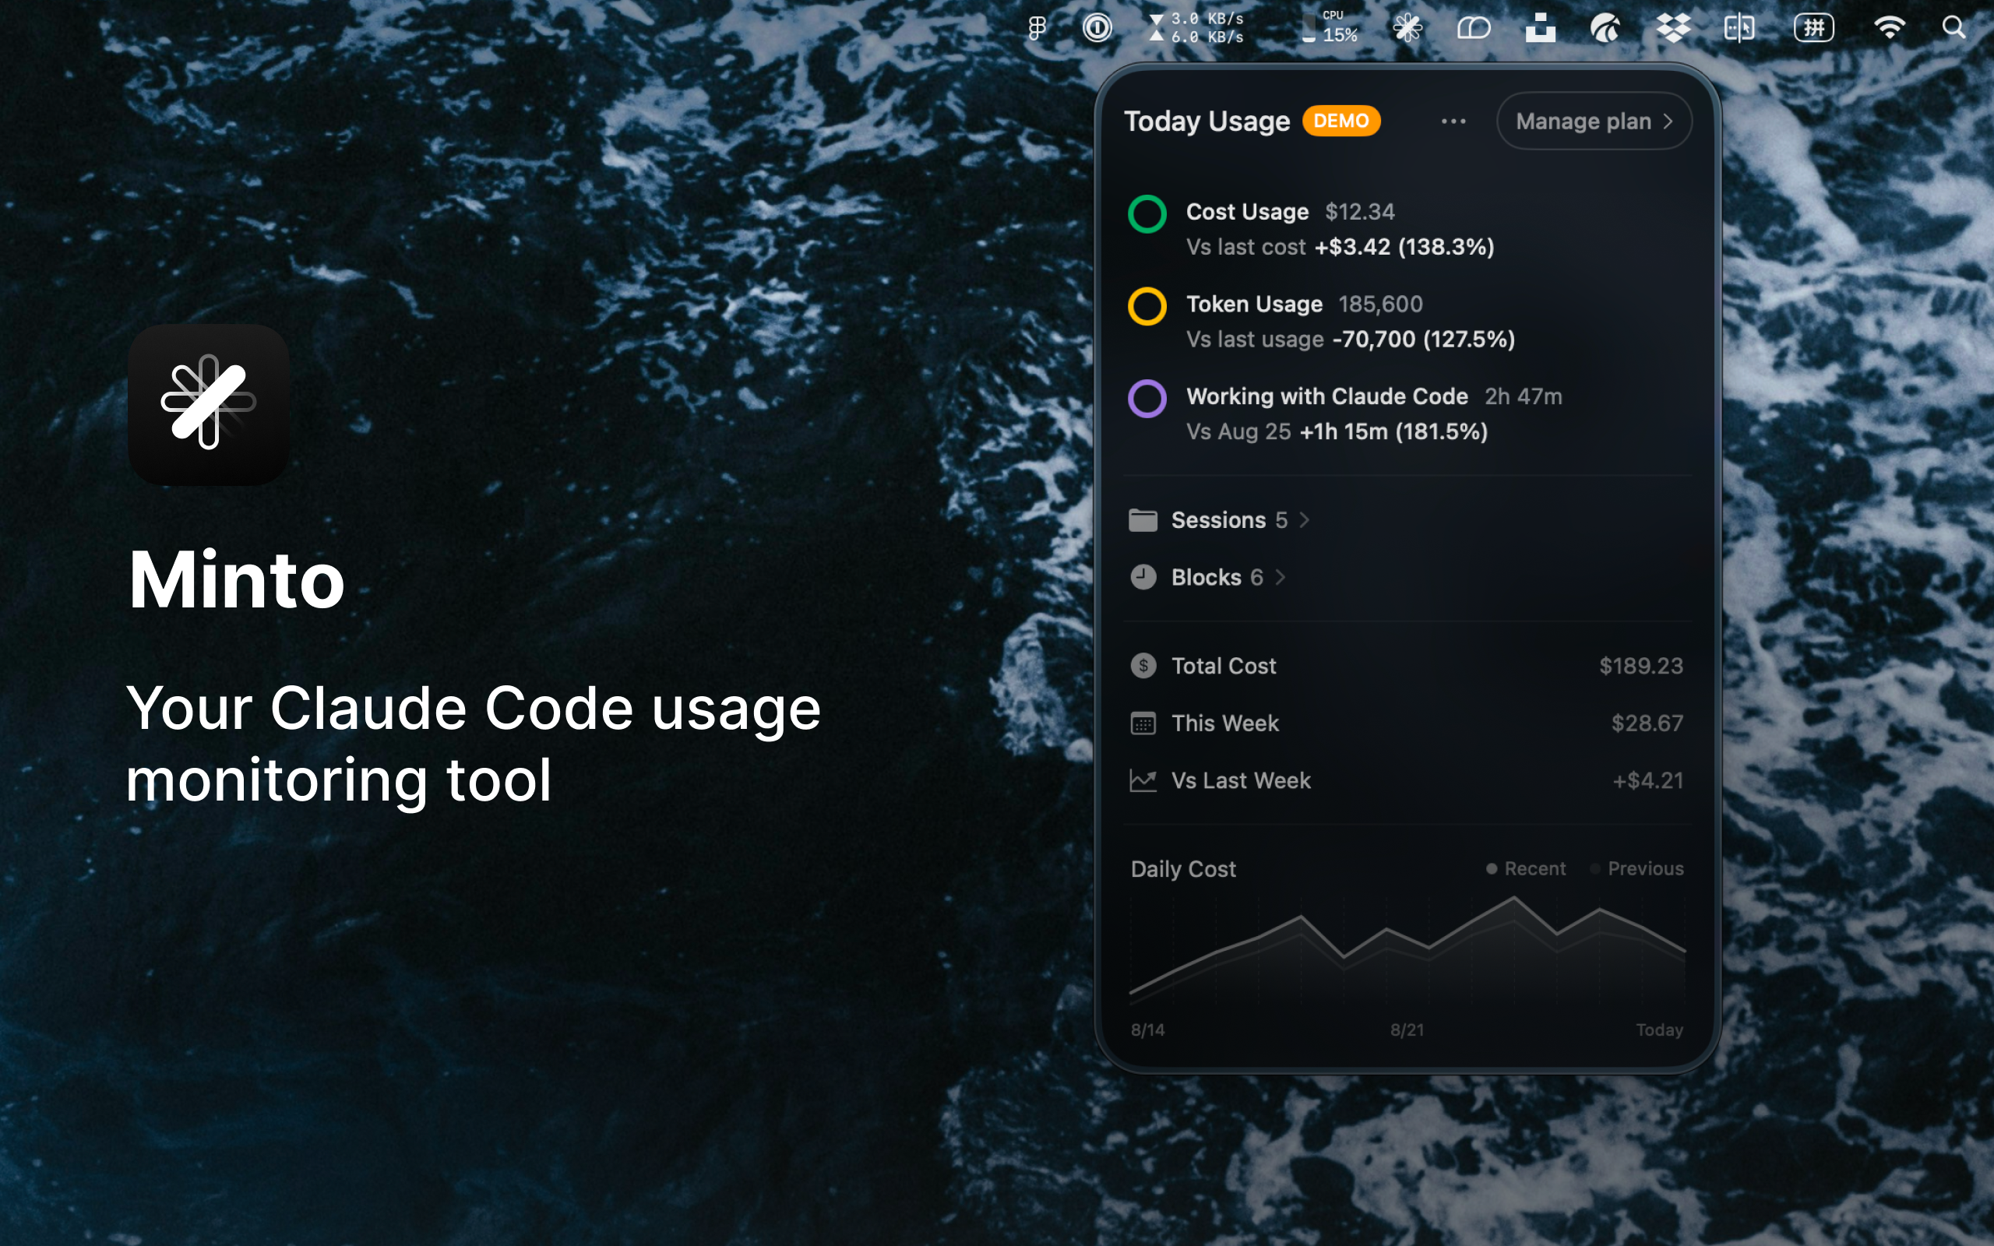Open the Figma menu bar icon
The image size is (1994, 1246).
coord(1037,29)
